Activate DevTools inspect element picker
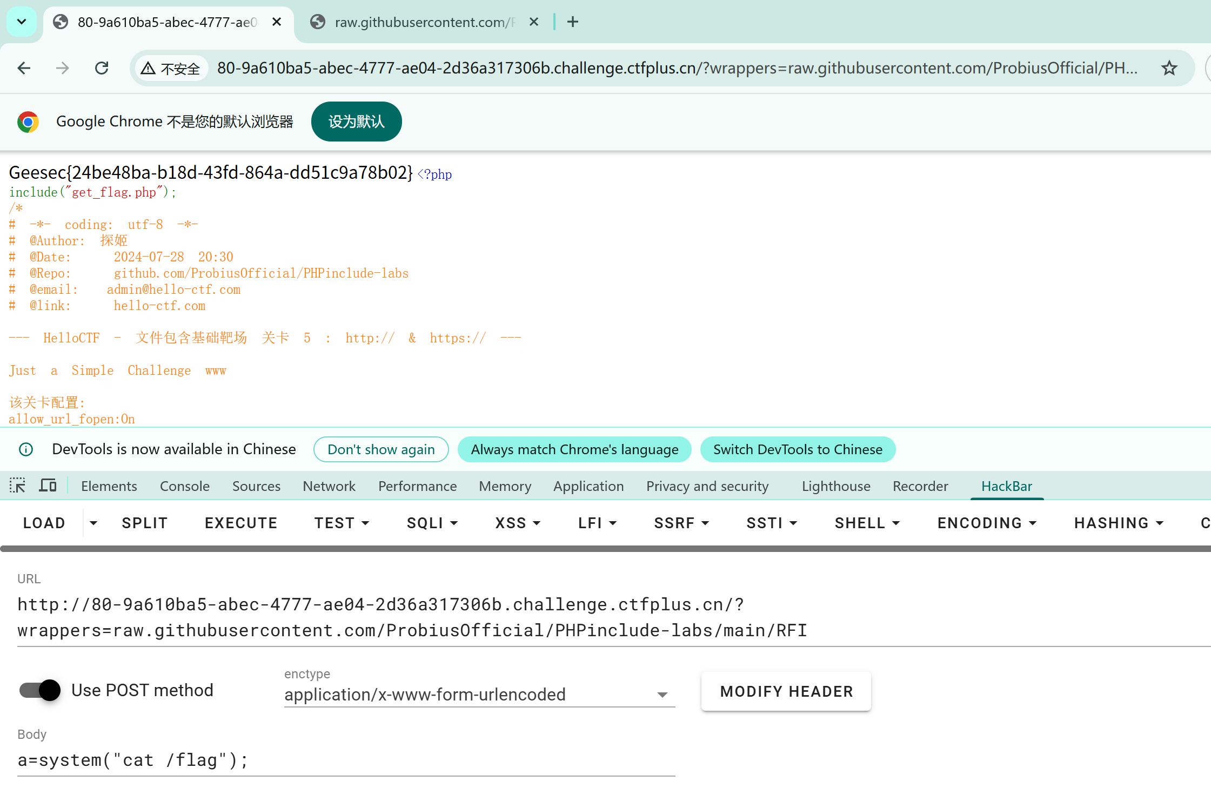1211x795 pixels. pyautogui.click(x=17, y=486)
